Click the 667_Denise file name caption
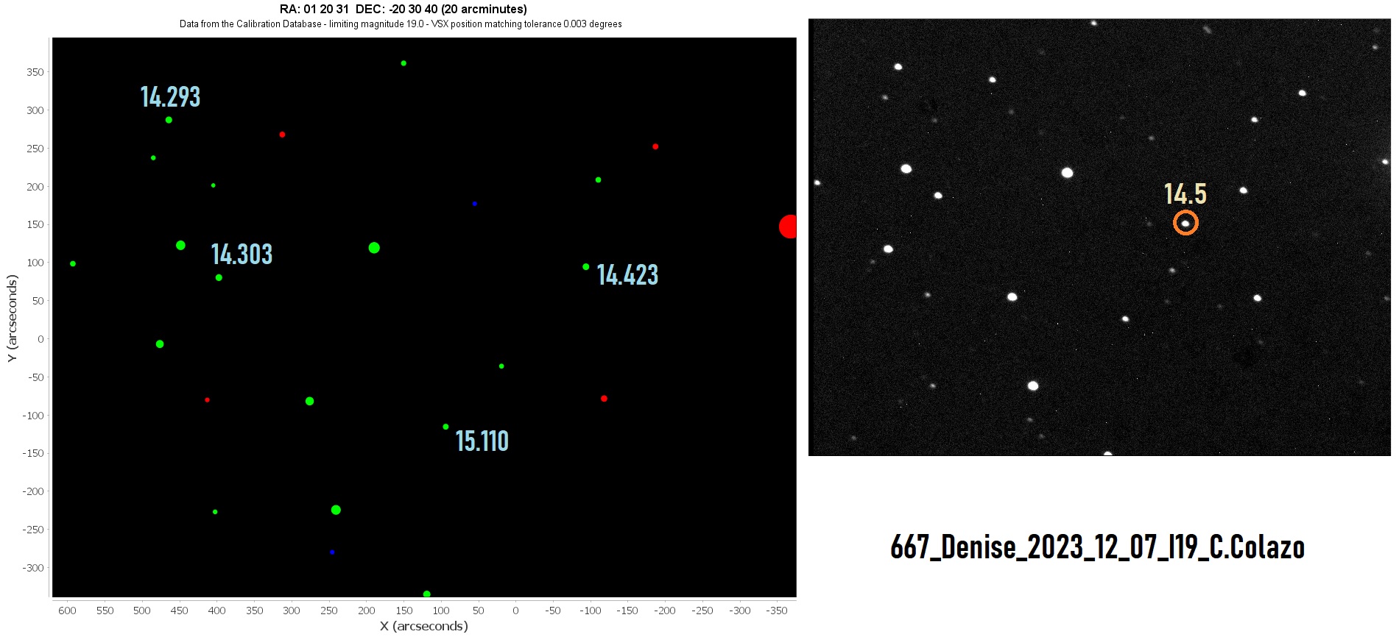 pos(1097,547)
